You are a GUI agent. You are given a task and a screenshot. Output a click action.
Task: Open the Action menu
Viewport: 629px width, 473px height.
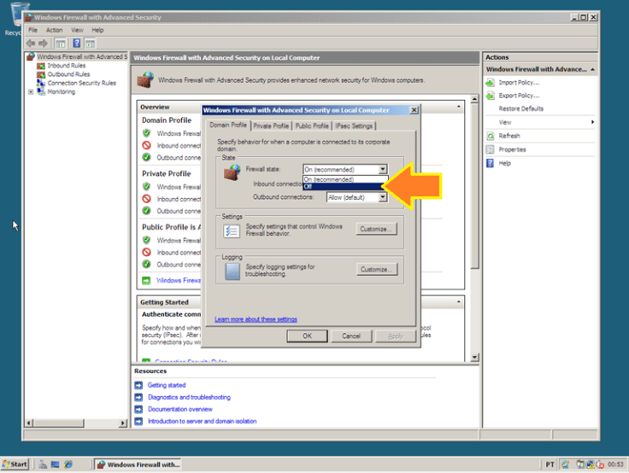54,30
